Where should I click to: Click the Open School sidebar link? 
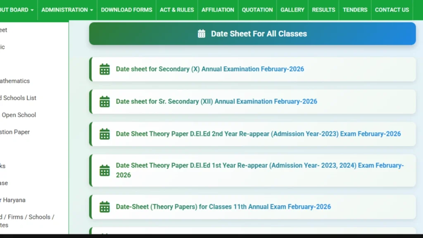click(x=18, y=115)
